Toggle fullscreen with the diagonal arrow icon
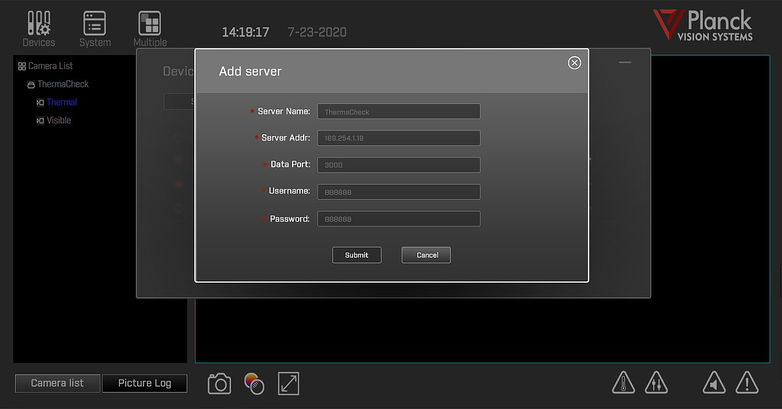Image resolution: width=782 pixels, height=409 pixels. click(x=288, y=383)
